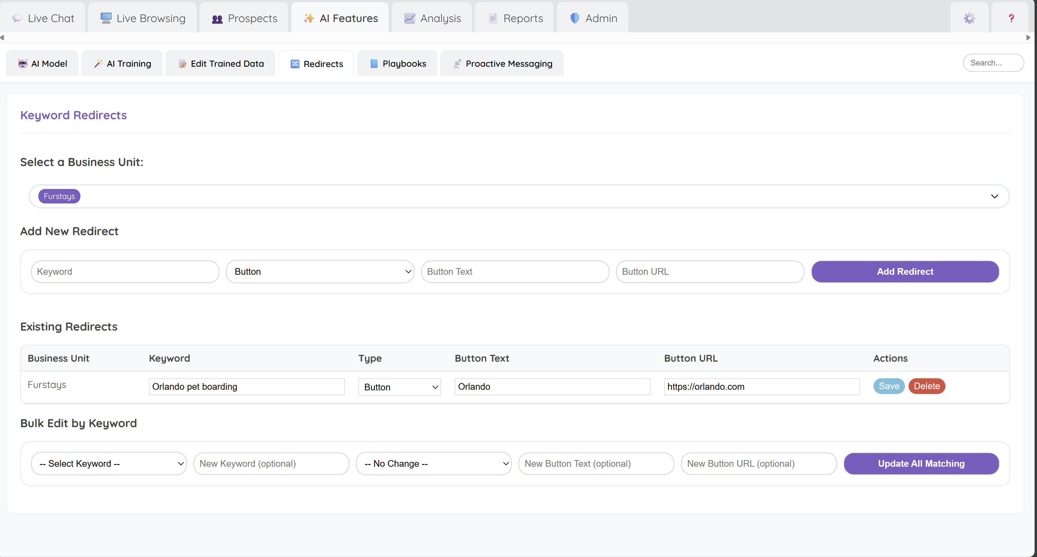The height and width of the screenshot is (557, 1037).
Task: Open the Reports tab
Action: [514, 18]
